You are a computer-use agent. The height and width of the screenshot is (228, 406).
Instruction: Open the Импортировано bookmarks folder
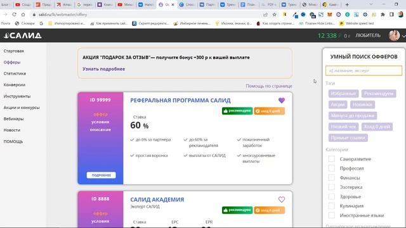click(67, 23)
